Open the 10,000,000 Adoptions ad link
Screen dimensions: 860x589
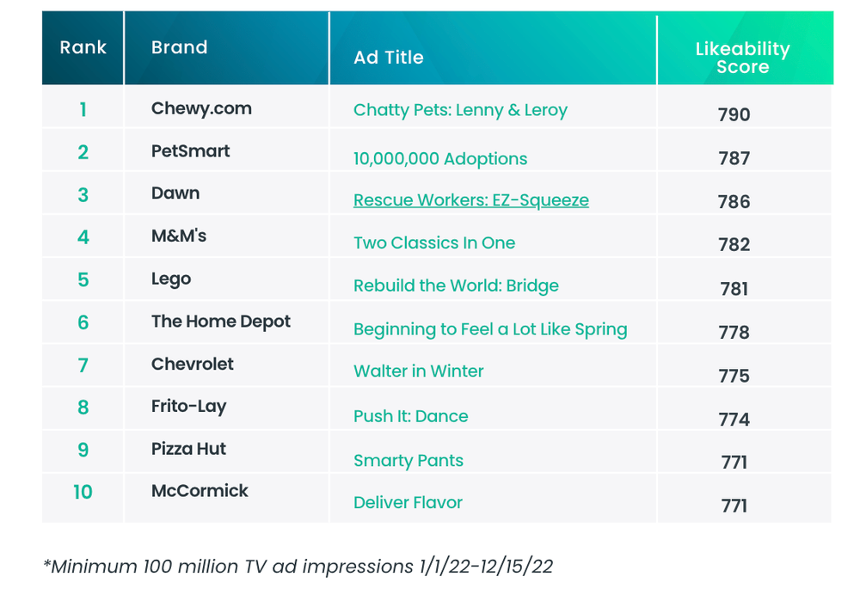[x=439, y=159]
